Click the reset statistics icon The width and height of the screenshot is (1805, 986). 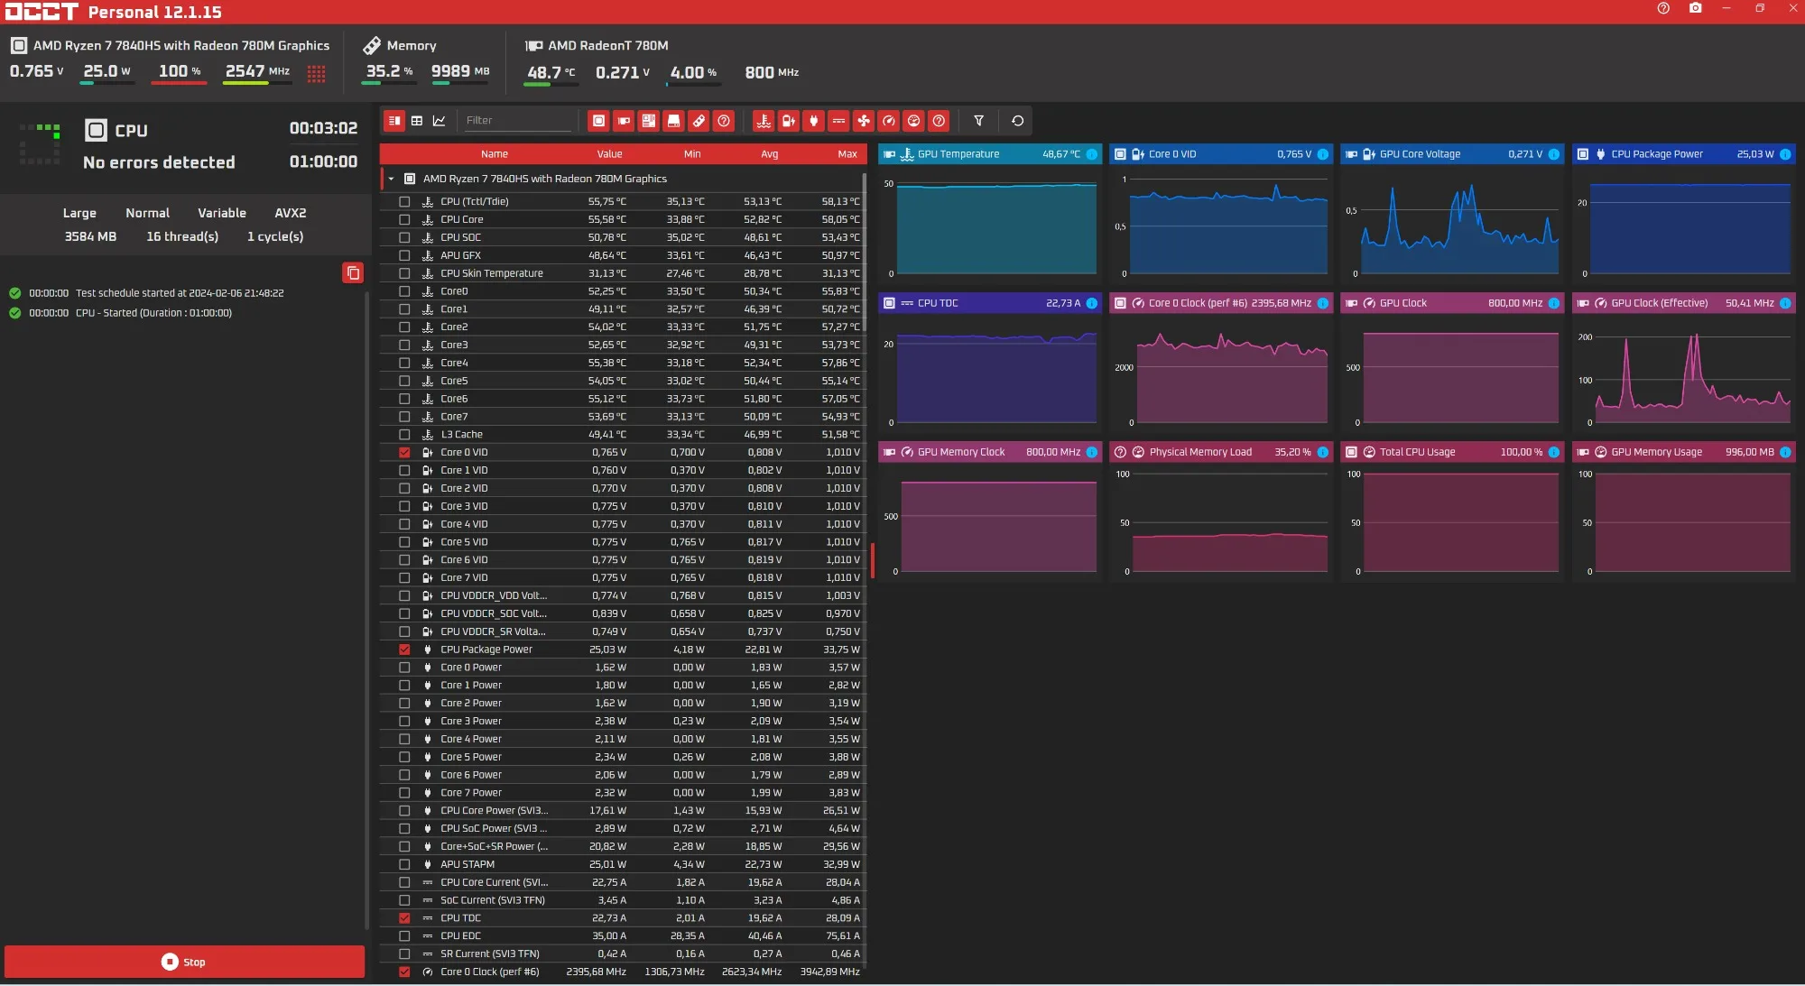[1017, 121]
